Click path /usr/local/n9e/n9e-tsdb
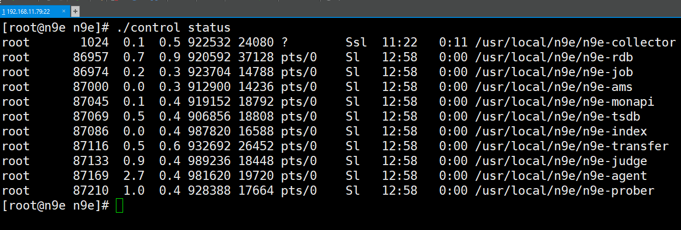Screen dimensions: 681x230 coord(557,117)
